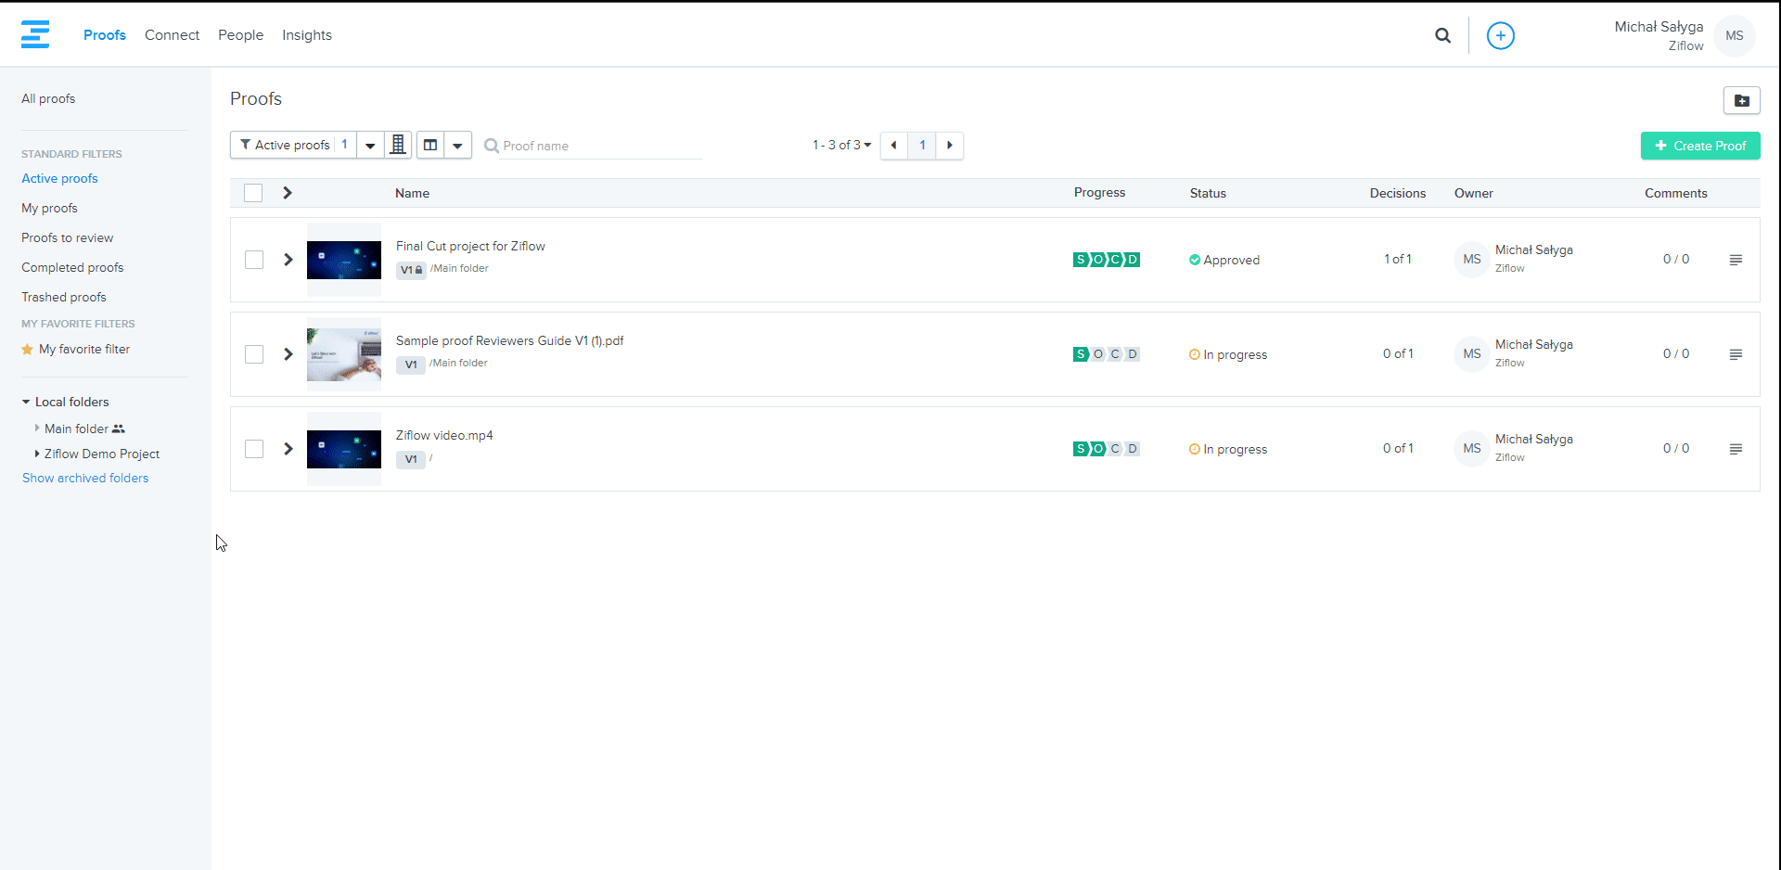Check the Final Cut project checkbox
Viewport: 1781px width, 870px height.
tap(254, 260)
